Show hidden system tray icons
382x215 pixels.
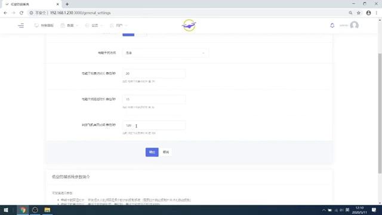click(324, 210)
